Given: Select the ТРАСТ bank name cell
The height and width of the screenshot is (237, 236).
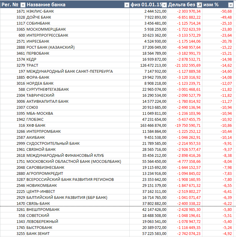Looking at the screenshot, I should coord(77,65).
